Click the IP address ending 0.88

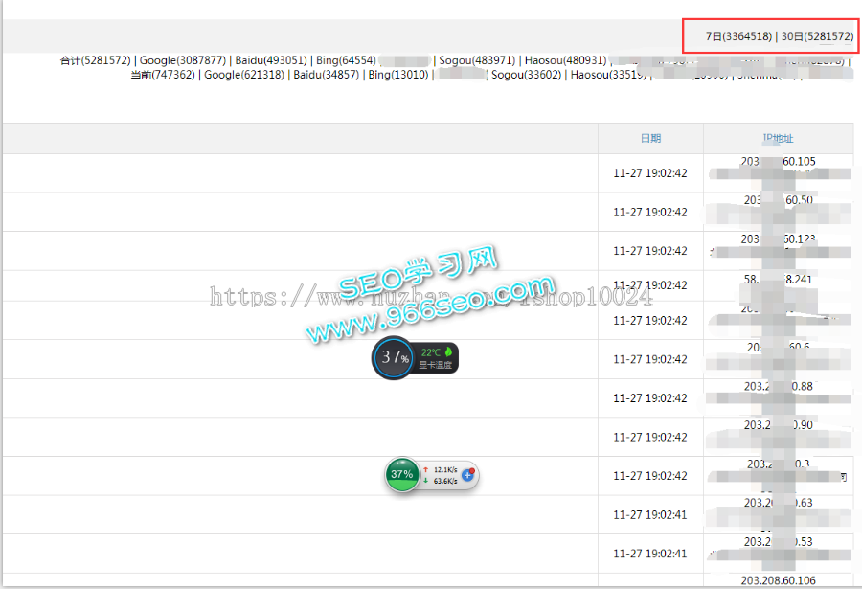[778, 387]
